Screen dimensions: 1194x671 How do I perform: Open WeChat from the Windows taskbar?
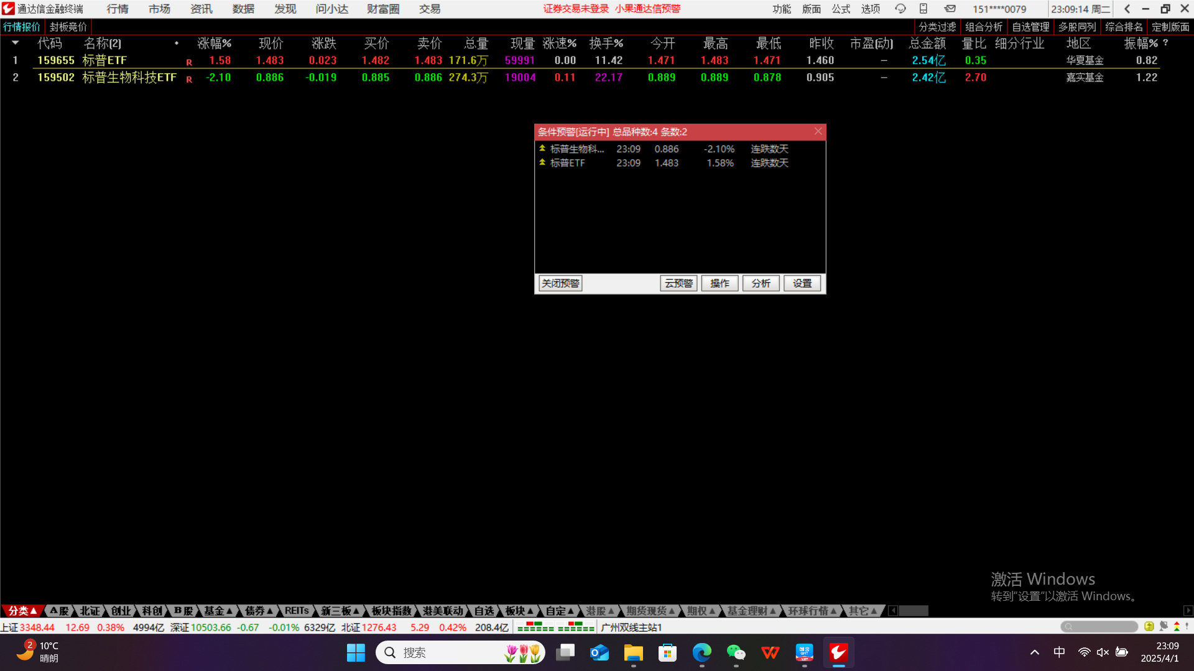coord(736,652)
